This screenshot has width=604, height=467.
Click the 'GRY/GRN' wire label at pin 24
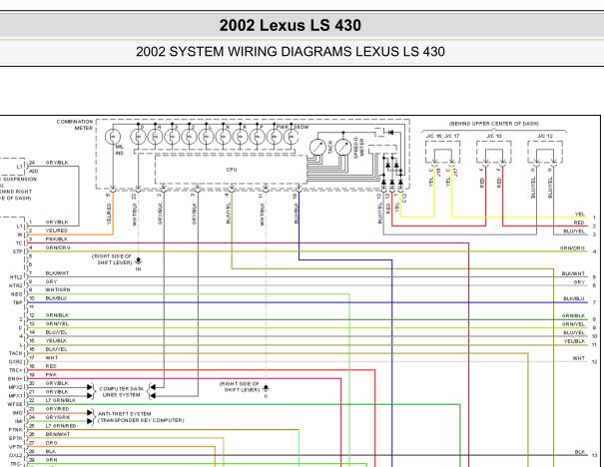[x=57, y=417]
